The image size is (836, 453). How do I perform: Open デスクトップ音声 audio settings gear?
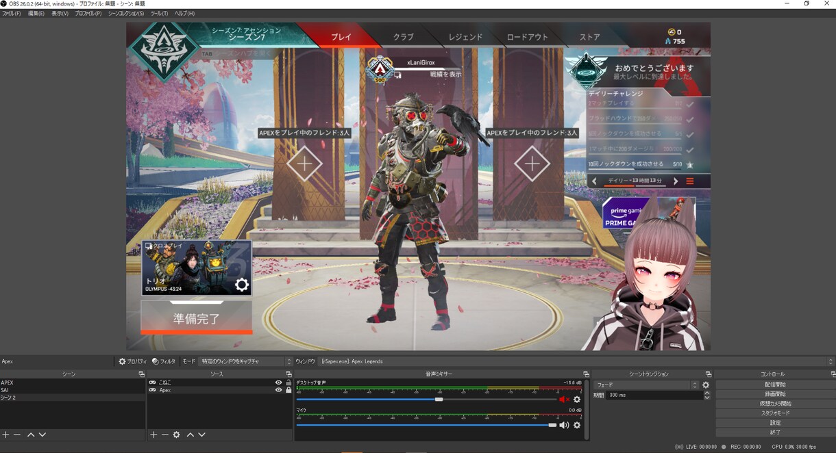tap(577, 399)
